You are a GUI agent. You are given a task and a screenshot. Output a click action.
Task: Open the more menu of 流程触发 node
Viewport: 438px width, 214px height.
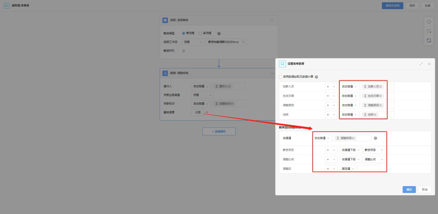[x=272, y=20]
